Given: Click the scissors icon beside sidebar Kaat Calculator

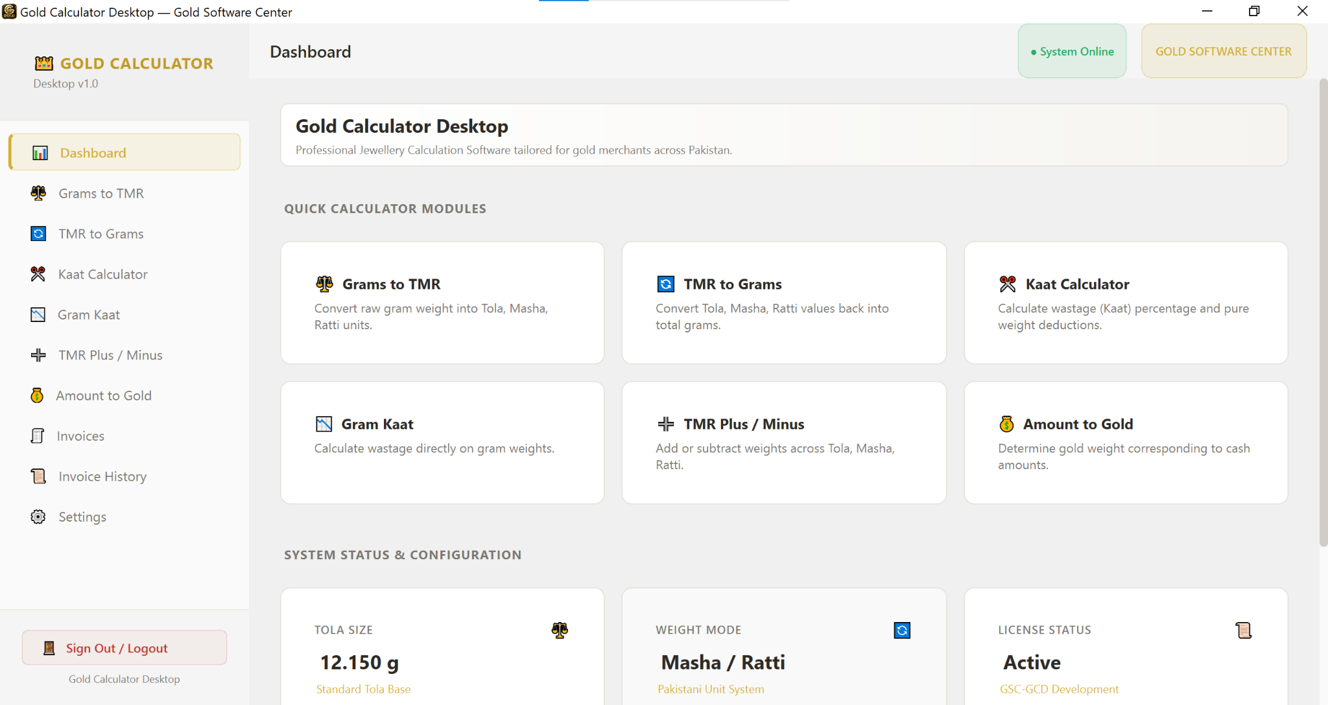Looking at the screenshot, I should 38,274.
